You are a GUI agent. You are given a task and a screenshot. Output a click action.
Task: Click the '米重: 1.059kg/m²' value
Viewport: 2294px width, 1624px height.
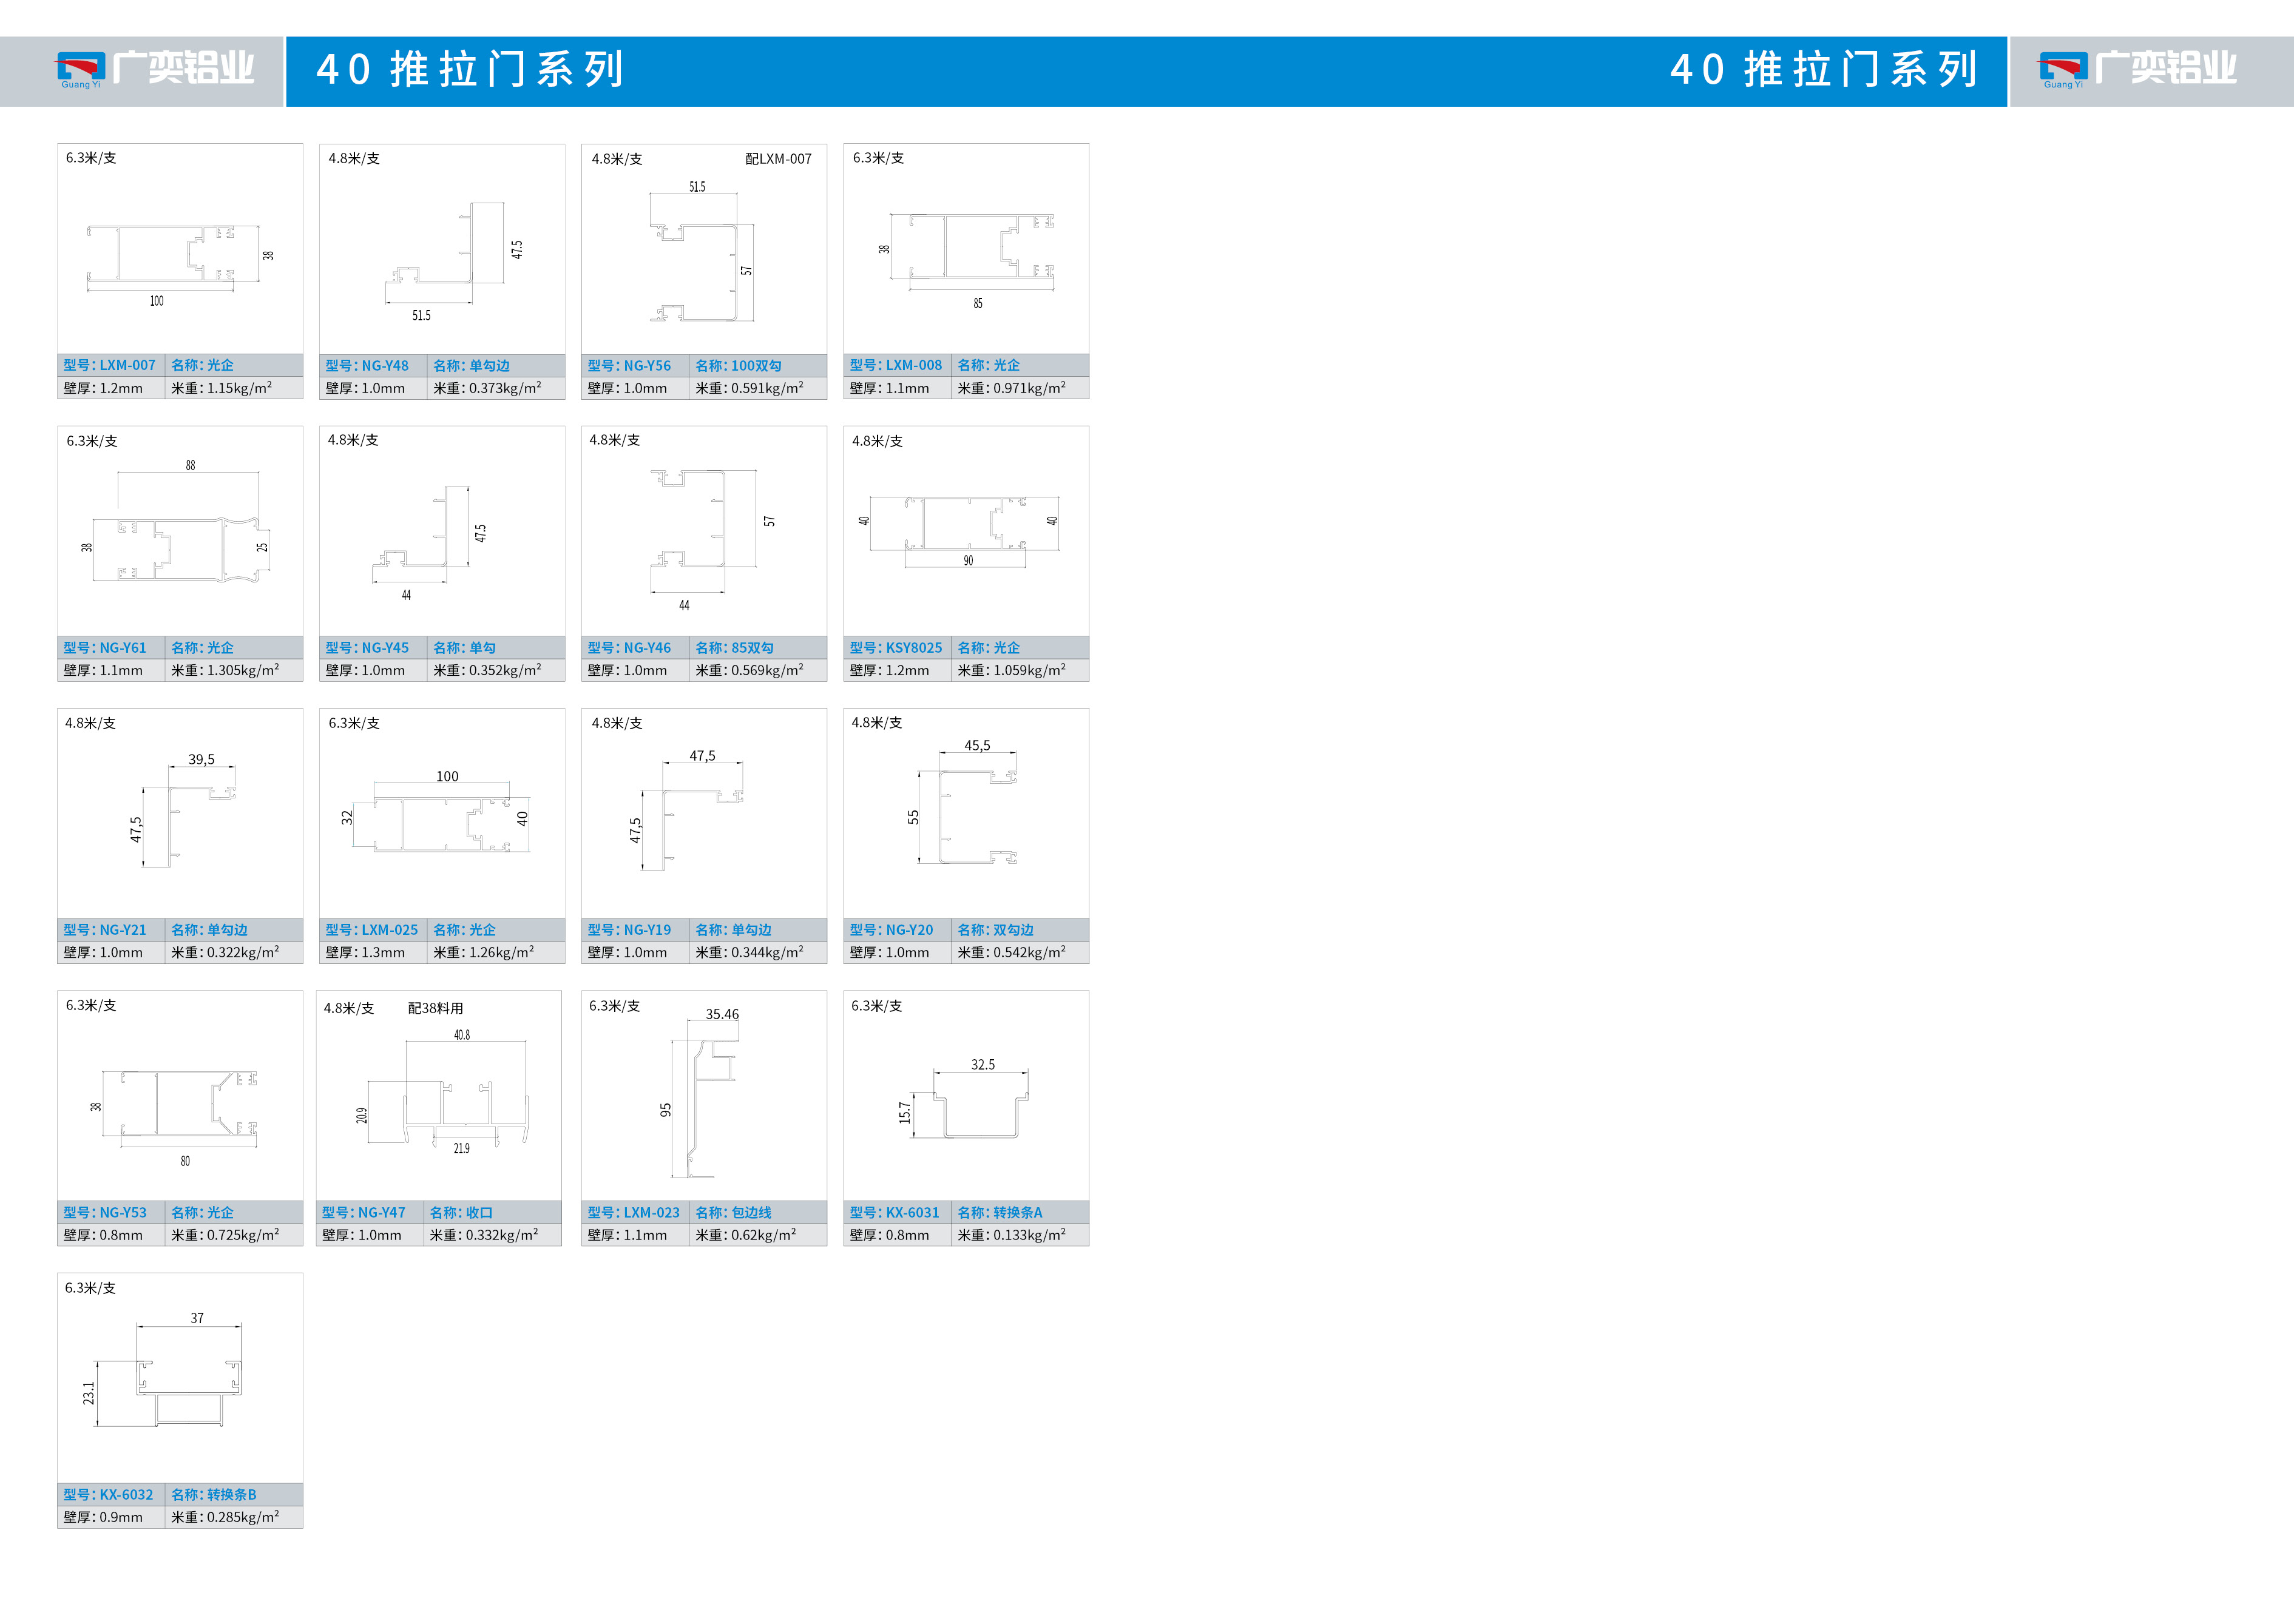(x=1012, y=670)
